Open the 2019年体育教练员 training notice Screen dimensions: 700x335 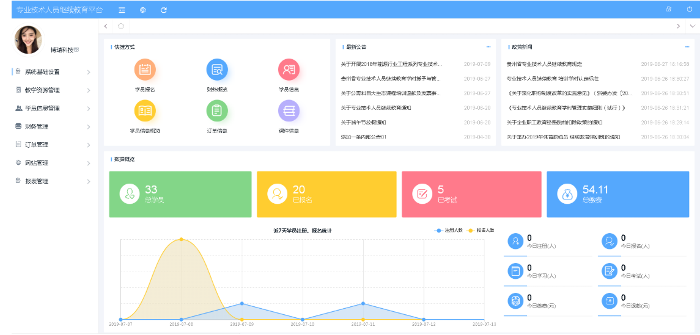(564, 137)
